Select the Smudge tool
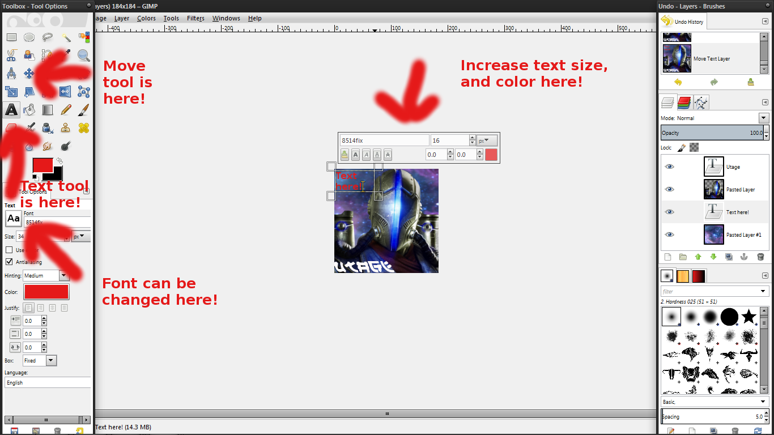Screen dimensions: 774x435 [x=48, y=146]
